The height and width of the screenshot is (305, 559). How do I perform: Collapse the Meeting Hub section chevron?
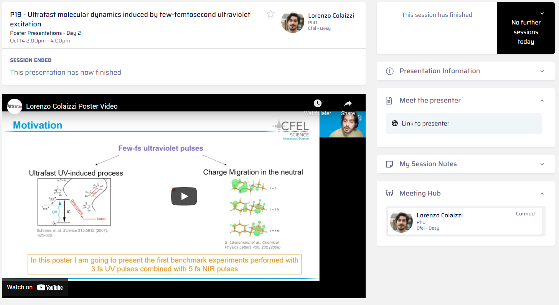pos(542,194)
